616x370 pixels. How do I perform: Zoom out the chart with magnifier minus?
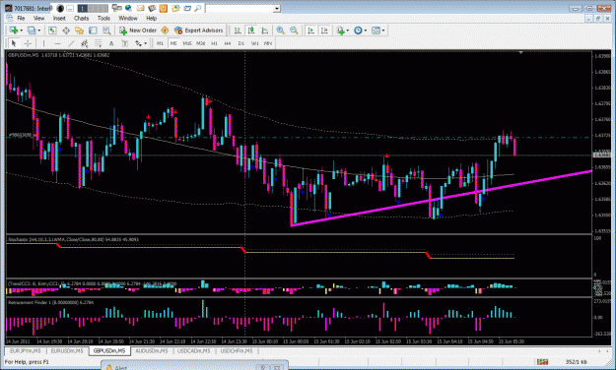tap(294, 31)
